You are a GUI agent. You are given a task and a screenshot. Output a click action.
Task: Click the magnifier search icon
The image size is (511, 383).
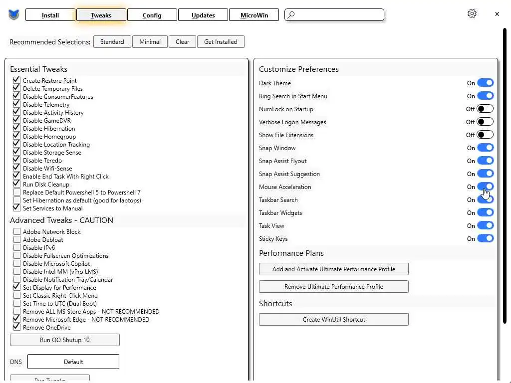(291, 14)
